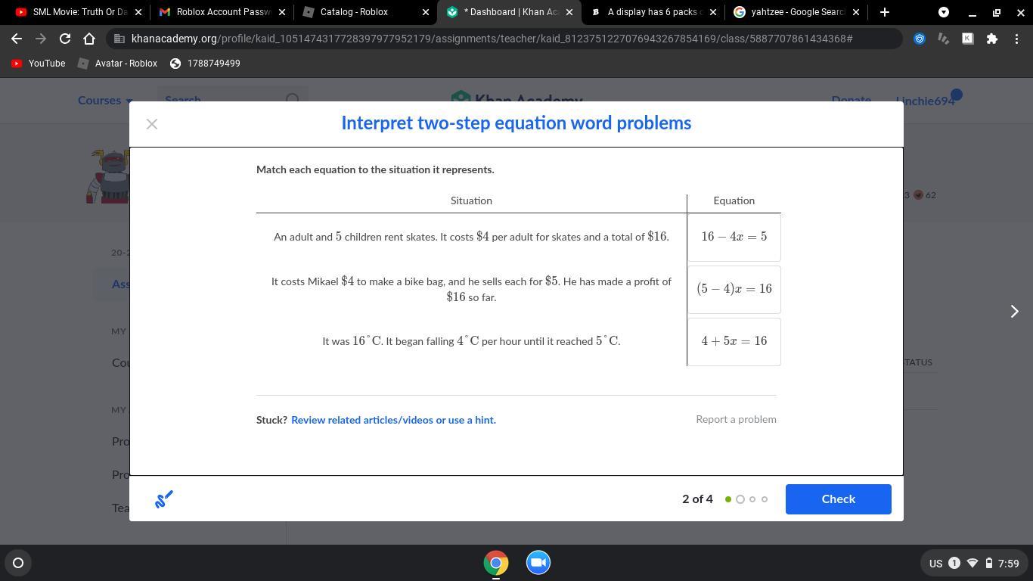
Task: Open the launcher circle button
Action: (18, 563)
